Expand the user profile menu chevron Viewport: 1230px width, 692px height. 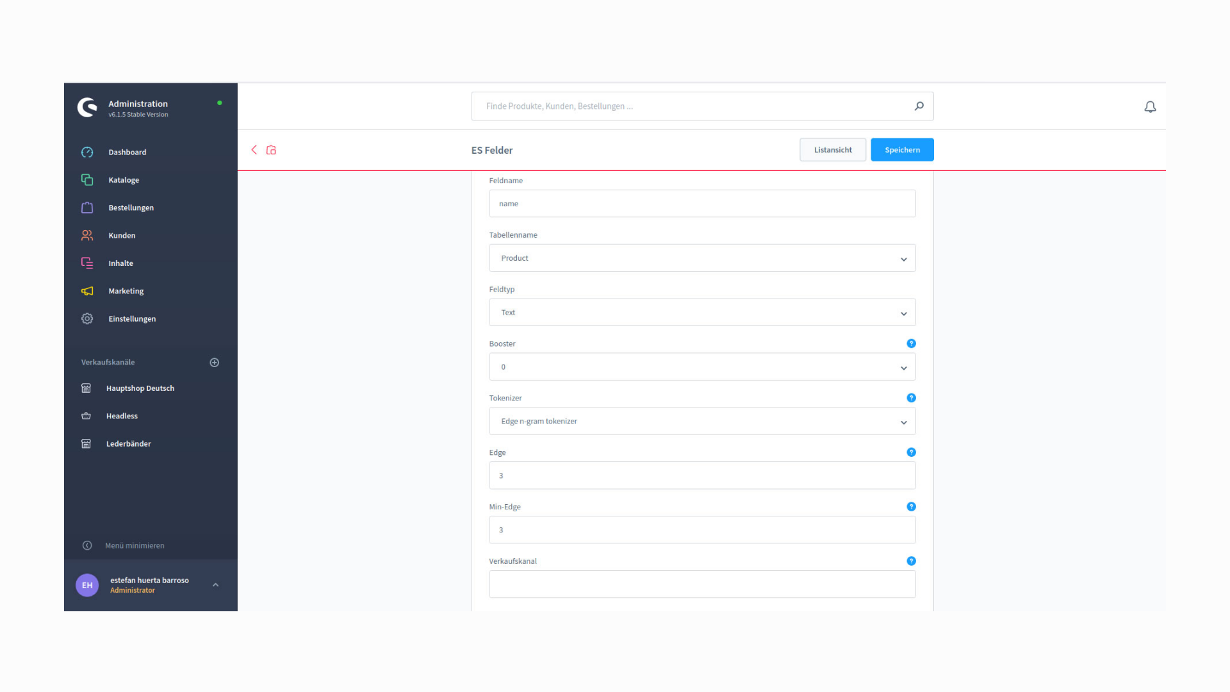click(x=216, y=585)
